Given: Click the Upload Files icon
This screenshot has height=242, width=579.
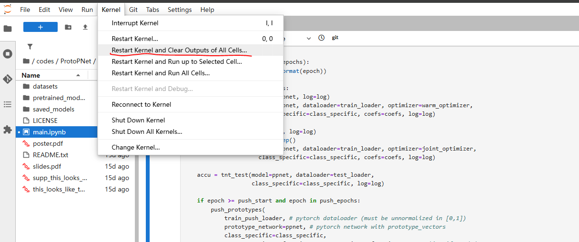Looking at the screenshot, I should pyautogui.click(x=85, y=27).
